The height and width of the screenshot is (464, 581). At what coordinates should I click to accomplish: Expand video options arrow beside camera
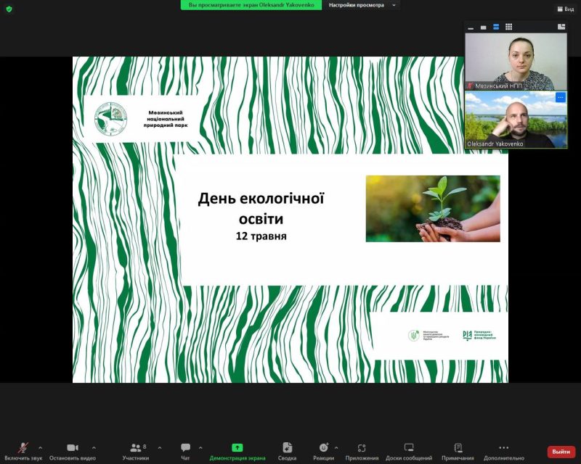pos(94,447)
